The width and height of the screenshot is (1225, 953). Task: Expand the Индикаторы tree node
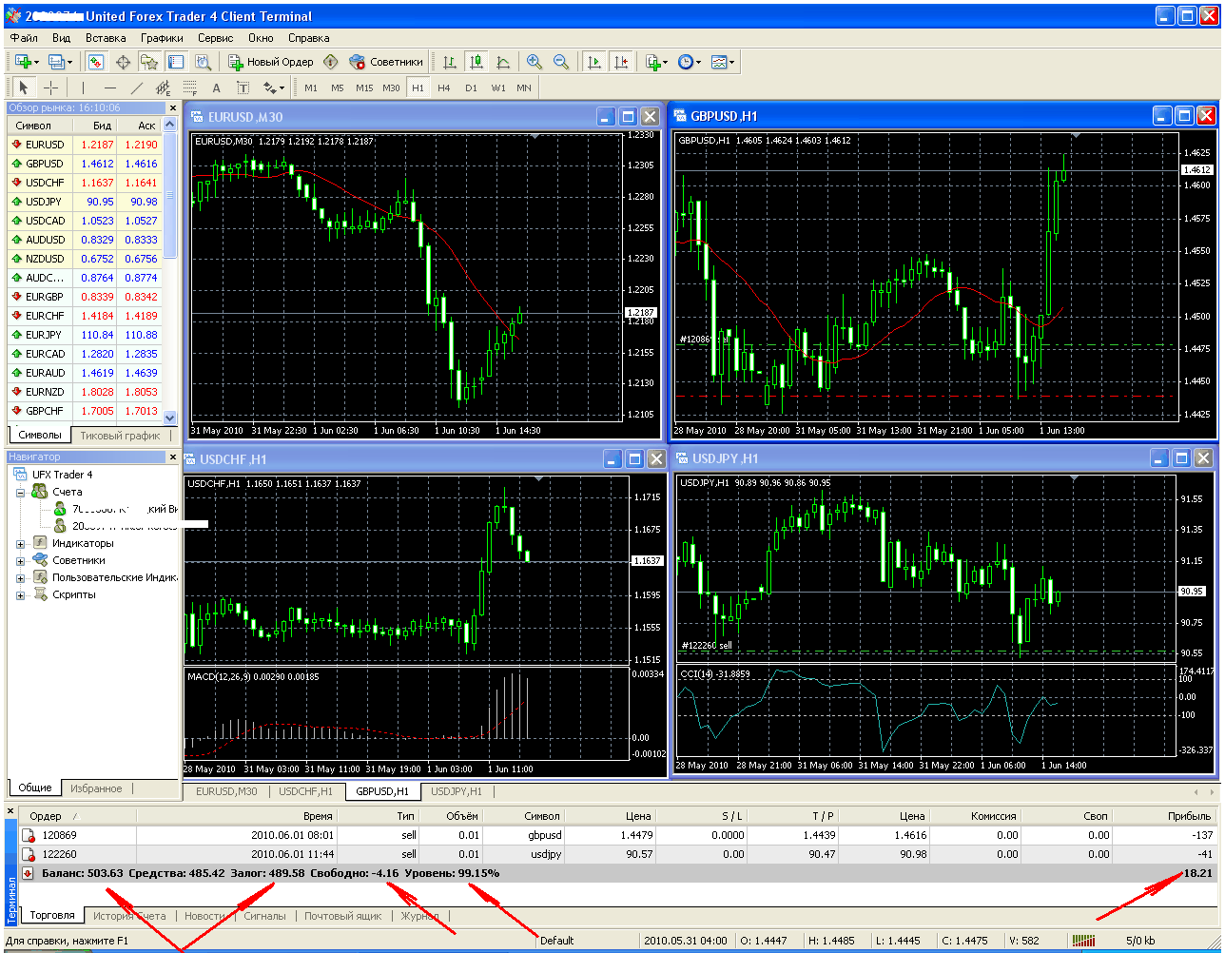click(21, 544)
